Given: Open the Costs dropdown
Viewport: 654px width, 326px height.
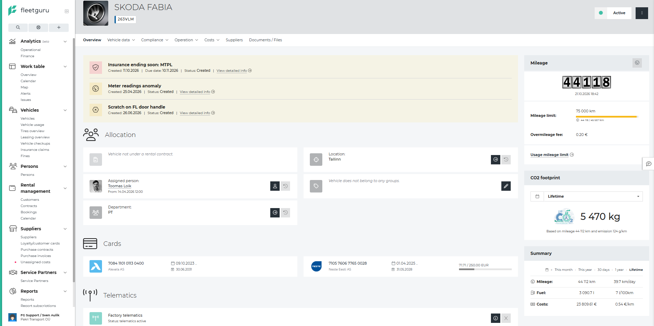Looking at the screenshot, I should (212, 40).
